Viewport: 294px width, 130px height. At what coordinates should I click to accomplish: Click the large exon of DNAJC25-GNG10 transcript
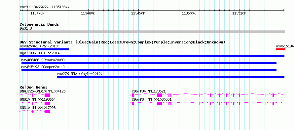pyautogui.click(x=47, y=95)
